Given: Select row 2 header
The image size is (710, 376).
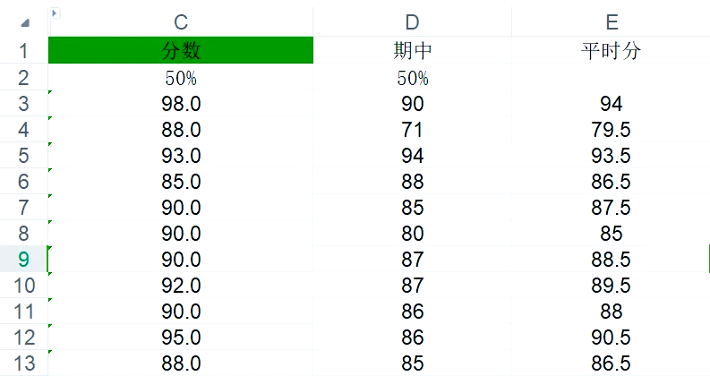Looking at the screenshot, I should tap(23, 78).
